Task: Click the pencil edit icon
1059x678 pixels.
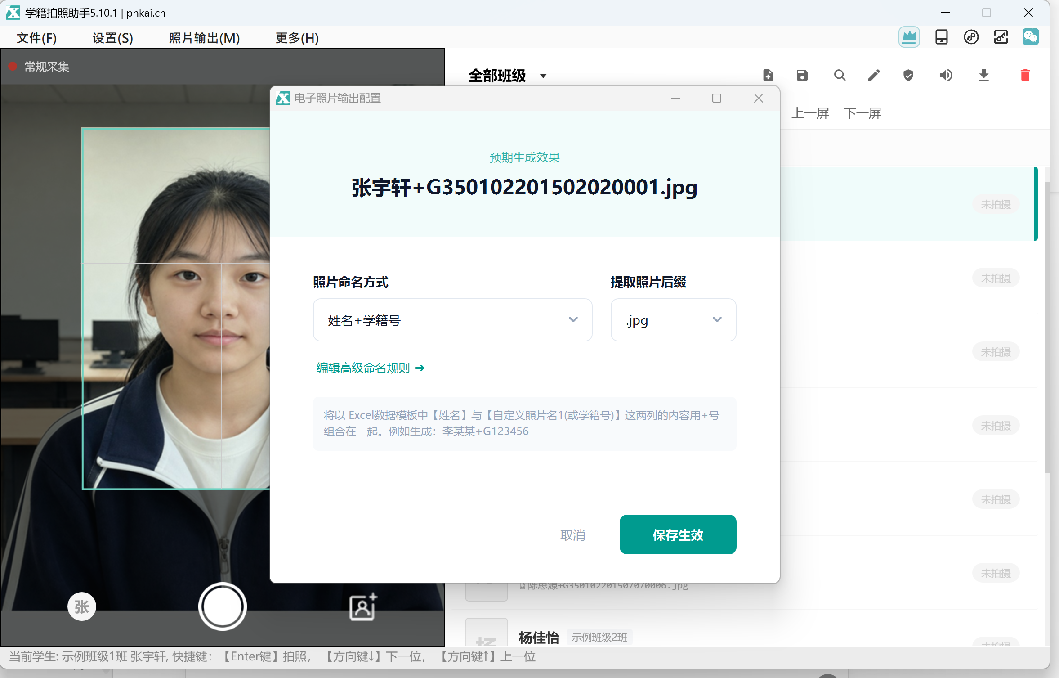Action: tap(874, 75)
